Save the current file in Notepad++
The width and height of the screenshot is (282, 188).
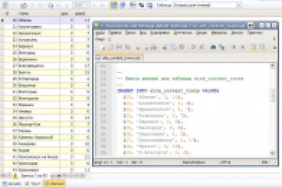119,47
